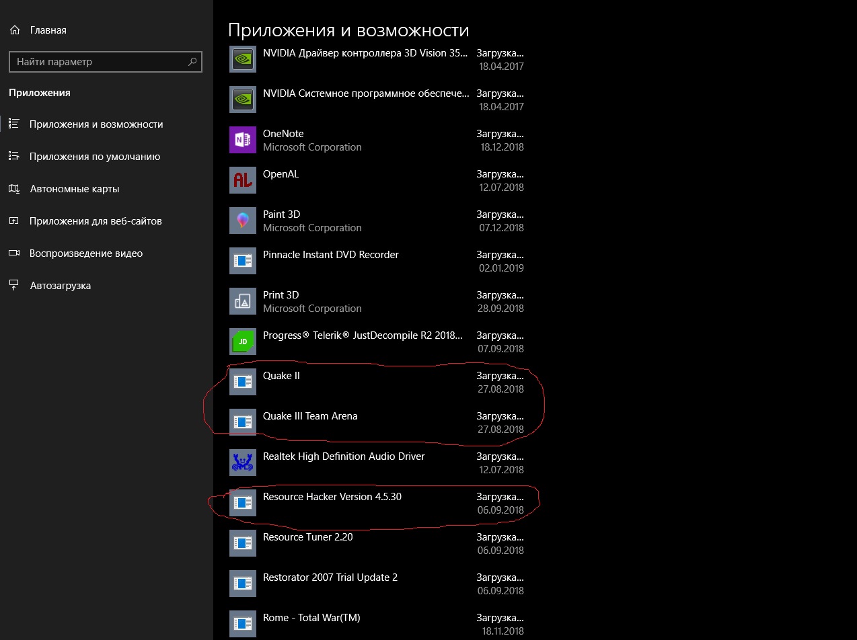Select the Quake II name
This screenshot has width=857, height=640.
[281, 376]
